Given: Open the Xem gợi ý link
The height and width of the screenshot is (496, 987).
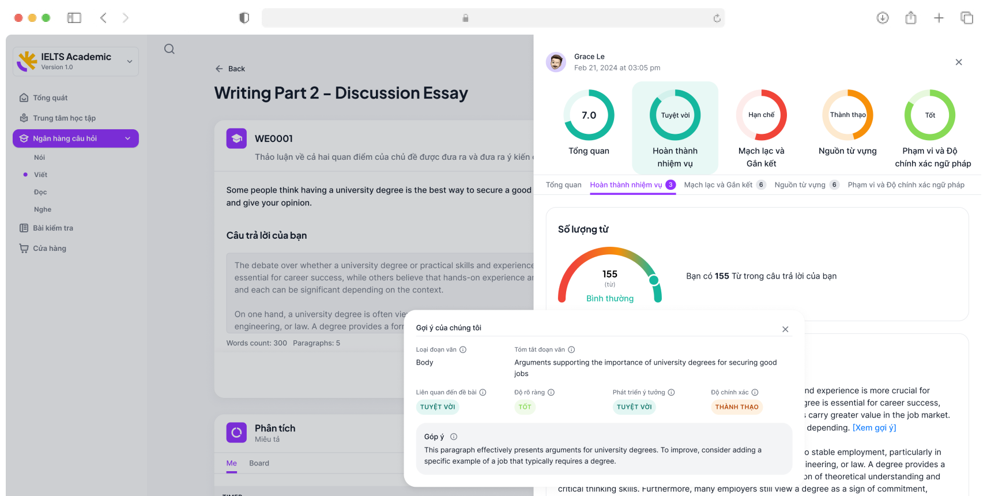Looking at the screenshot, I should (874, 427).
